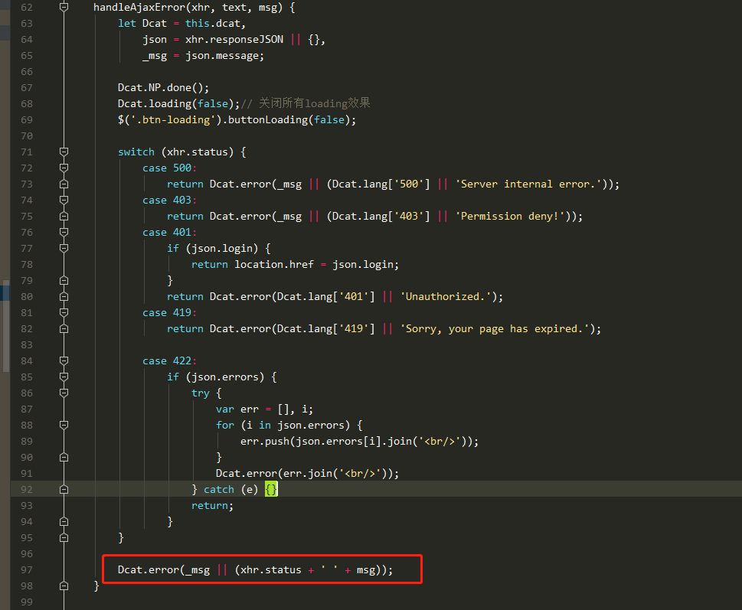Click line number 62 in gutter
Screen dimensions: 742x610
coord(27,8)
